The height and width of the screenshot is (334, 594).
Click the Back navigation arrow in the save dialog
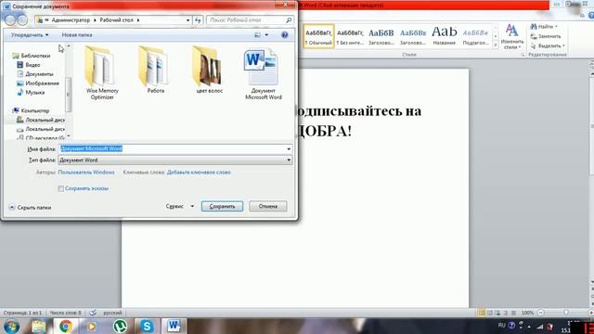[10, 19]
